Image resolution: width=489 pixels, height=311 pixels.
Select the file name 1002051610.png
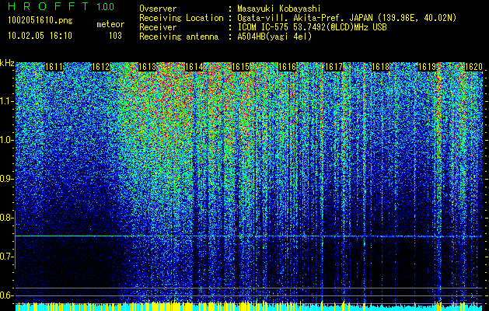[40, 21]
